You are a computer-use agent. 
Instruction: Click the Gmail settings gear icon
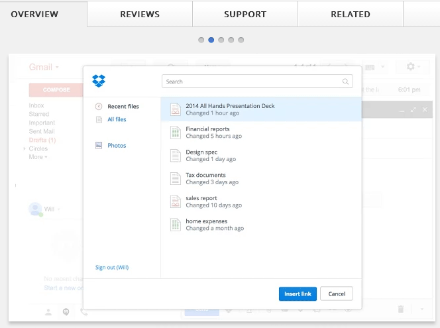pyautogui.click(x=411, y=66)
